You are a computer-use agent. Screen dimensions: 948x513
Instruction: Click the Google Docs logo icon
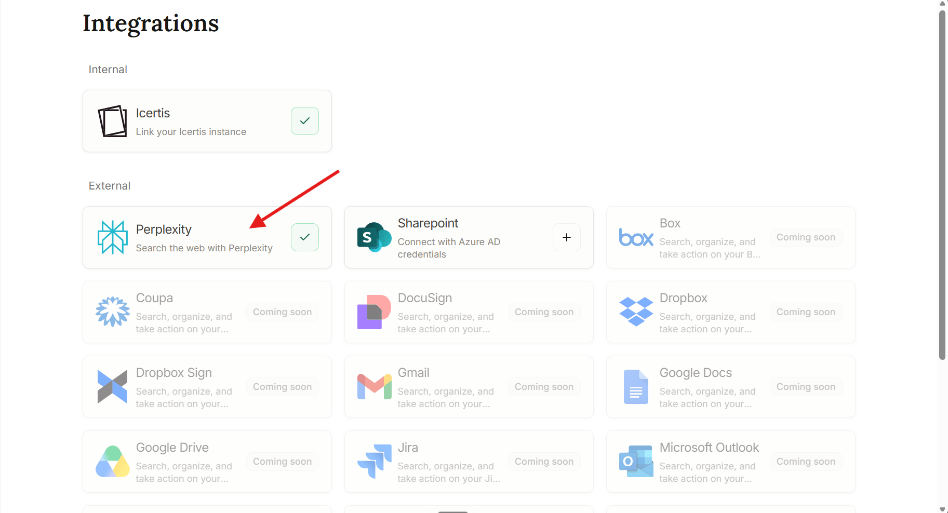(636, 387)
